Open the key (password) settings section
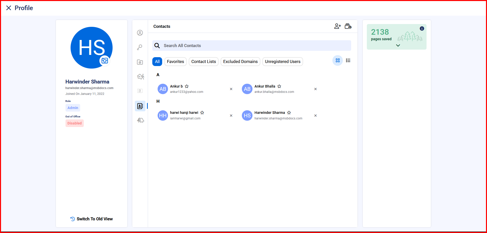Screen dimensions: 487x233 click(x=140, y=47)
